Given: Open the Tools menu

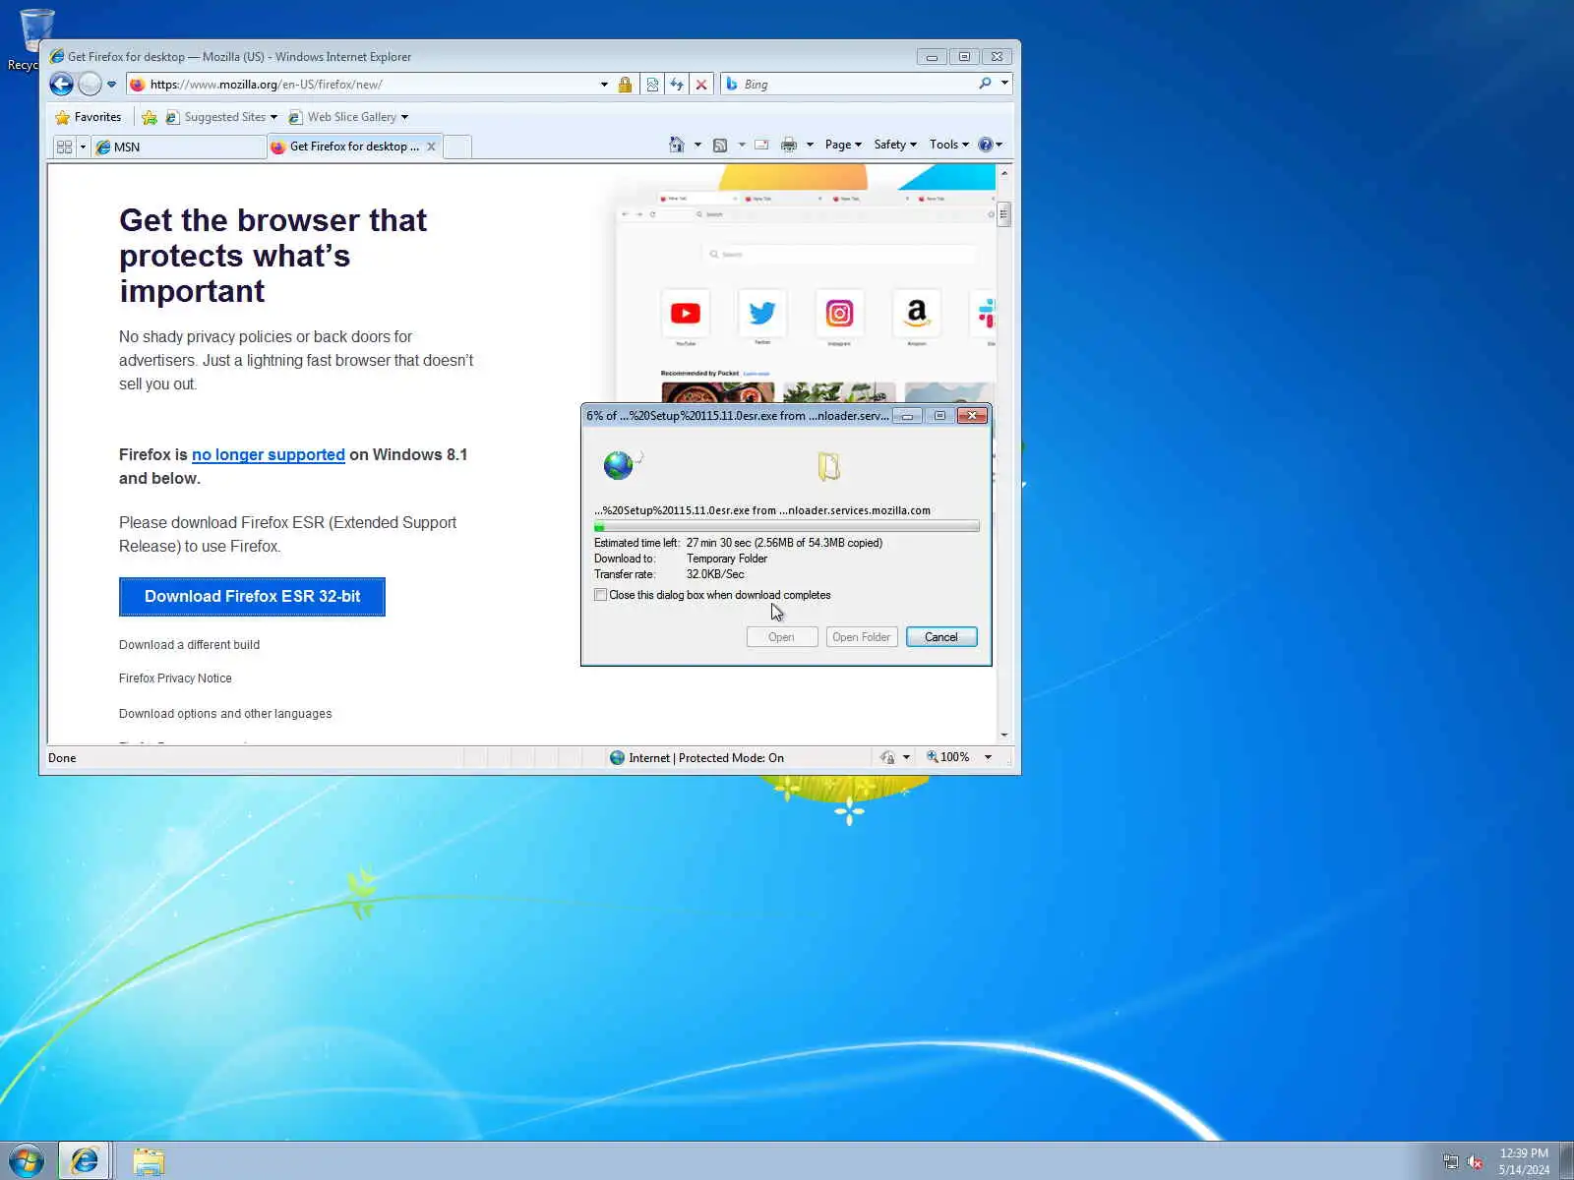Looking at the screenshot, I should coord(949,145).
